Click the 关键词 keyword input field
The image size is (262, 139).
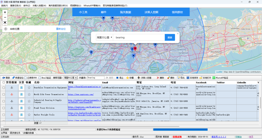tap(96, 78)
